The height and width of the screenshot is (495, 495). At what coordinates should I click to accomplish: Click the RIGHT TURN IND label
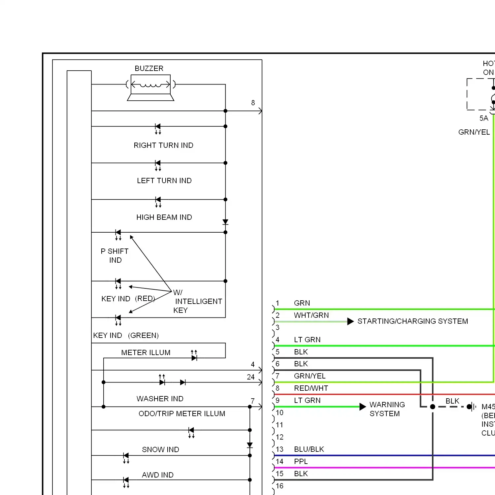(163, 145)
